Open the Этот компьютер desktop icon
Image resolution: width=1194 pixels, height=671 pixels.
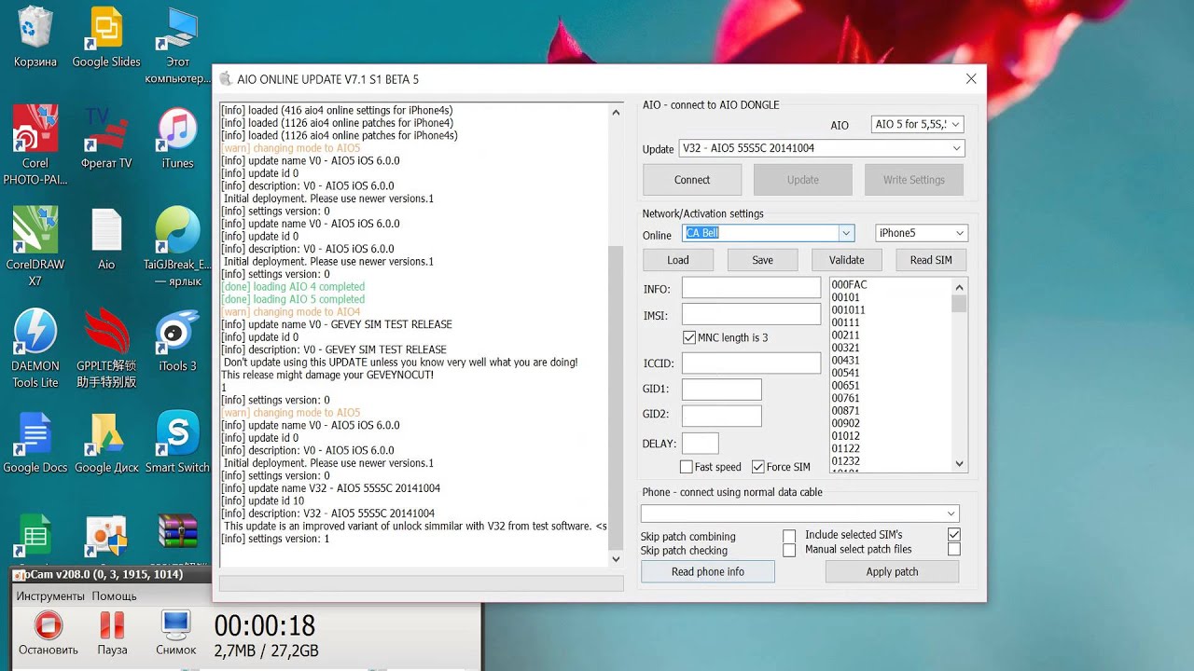177,45
